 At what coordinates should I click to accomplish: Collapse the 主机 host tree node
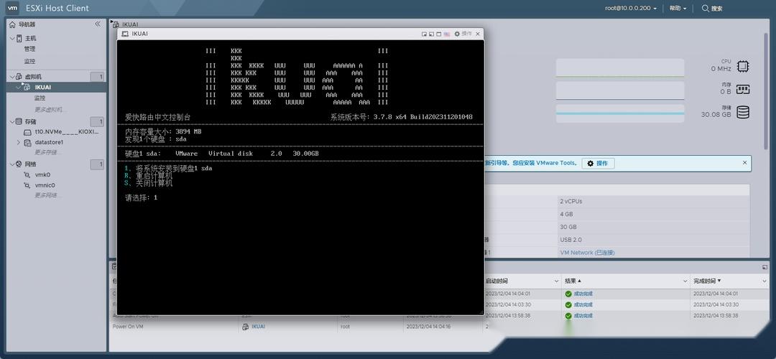(12, 38)
